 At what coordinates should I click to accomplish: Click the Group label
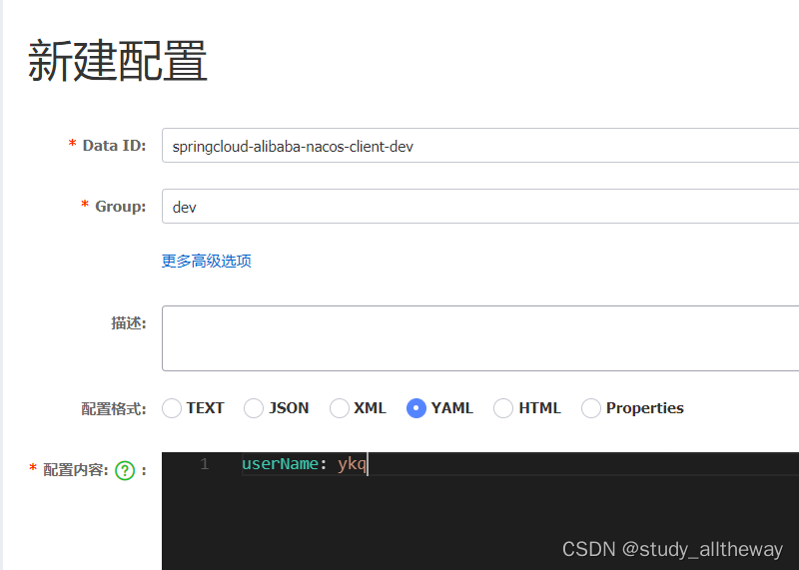click(120, 207)
